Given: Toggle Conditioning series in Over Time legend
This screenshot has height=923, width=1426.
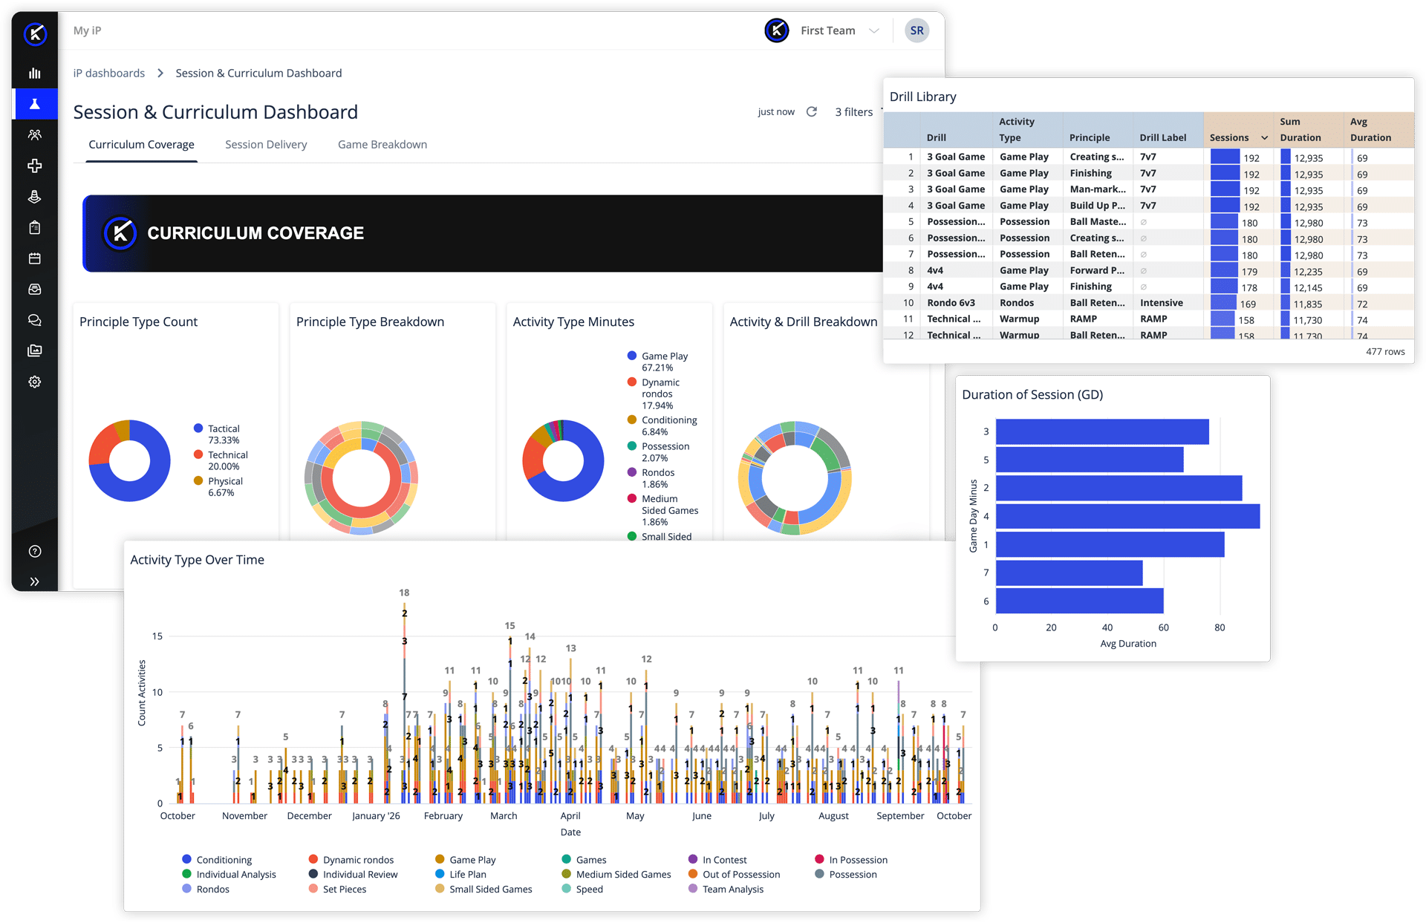Looking at the screenshot, I should pos(217,860).
